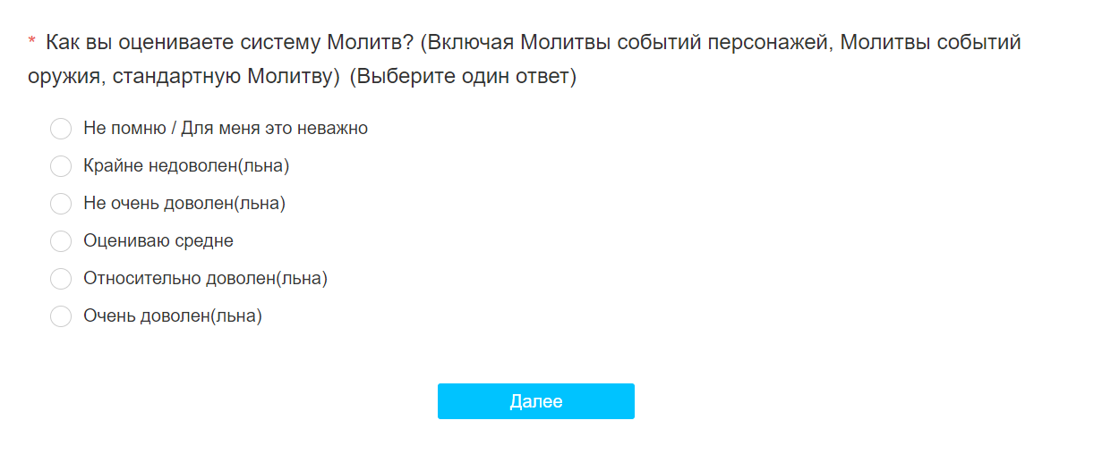Click the 'Очень доволен(льна)' option label
The image size is (1102, 454).
[x=173, y=315]
